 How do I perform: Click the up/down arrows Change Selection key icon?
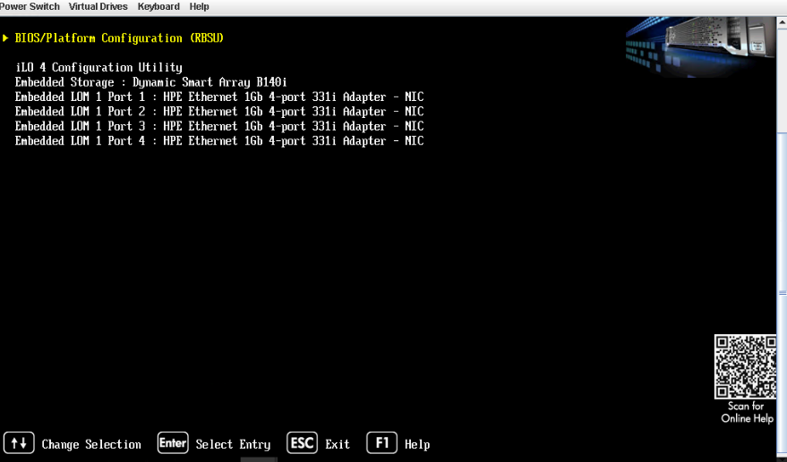19,443
